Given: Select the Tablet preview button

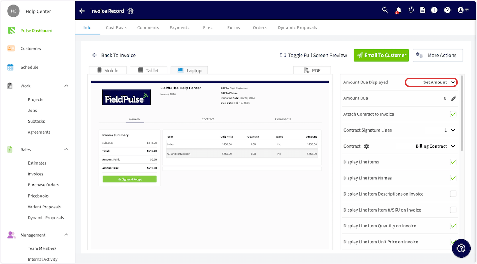Looking at the screenshot, I should pos(149,70).
